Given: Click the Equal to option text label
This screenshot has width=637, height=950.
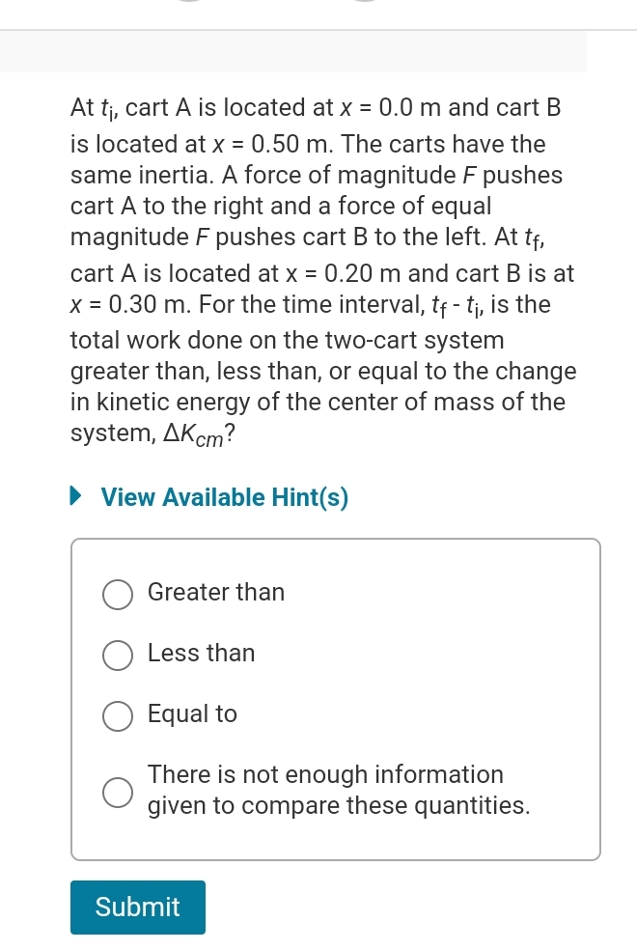Looking at the screenshot, I should pos(191,713).
